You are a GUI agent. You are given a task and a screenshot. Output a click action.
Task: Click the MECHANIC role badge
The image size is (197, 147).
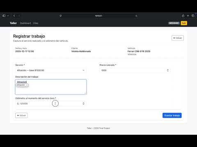coord(174,23)
